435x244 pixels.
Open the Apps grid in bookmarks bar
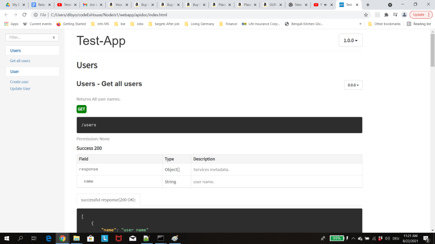point(11,24)
